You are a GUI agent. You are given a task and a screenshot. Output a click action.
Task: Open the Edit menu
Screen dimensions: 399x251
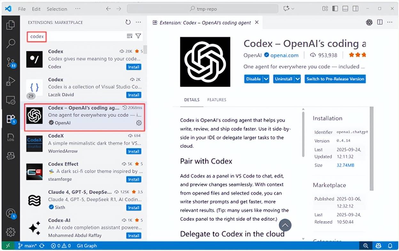point(36,9)
